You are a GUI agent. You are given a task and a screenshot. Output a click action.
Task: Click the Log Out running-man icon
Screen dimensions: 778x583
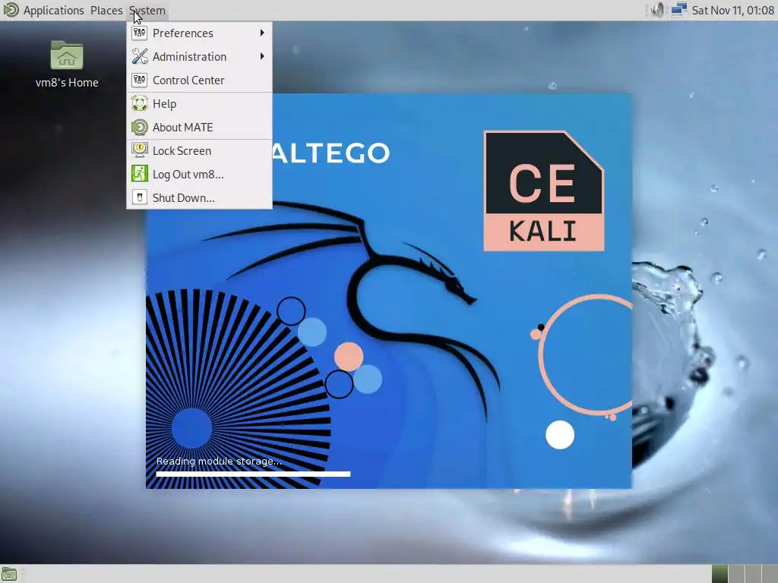click(x=140, y=174)
